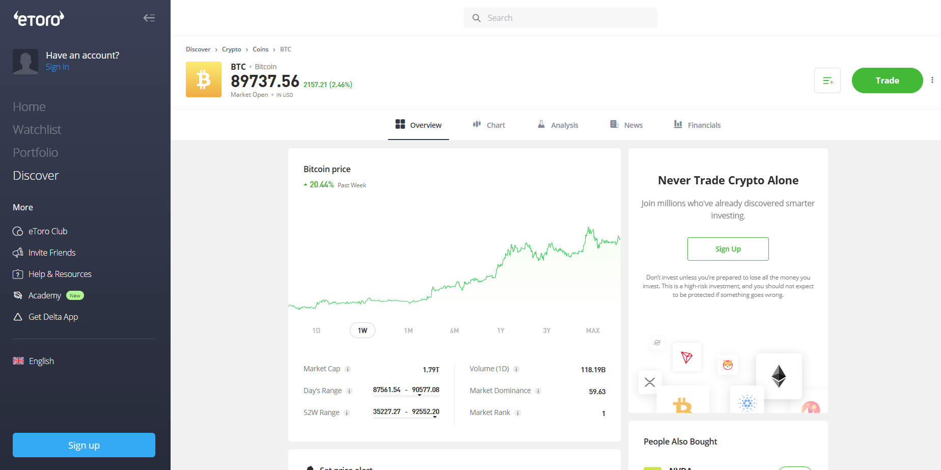The image size is (941, 470).
Task: Click 52W Range info icon
Action: [x=347, y=413]
